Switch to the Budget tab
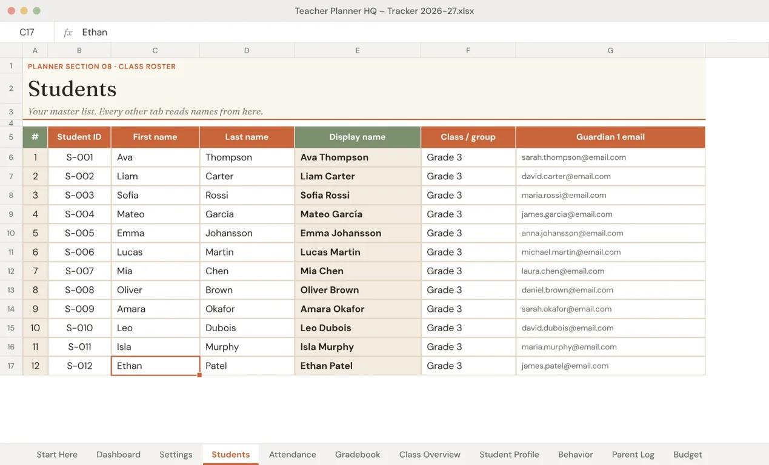The width and height of the screenshot is (769, 465). pos(688,455)
